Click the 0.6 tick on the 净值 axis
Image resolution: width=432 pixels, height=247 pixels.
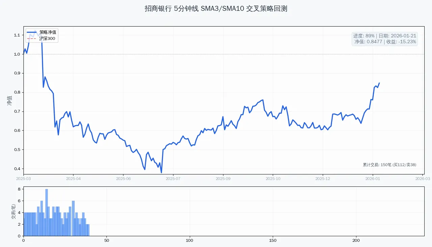[17, 130]
